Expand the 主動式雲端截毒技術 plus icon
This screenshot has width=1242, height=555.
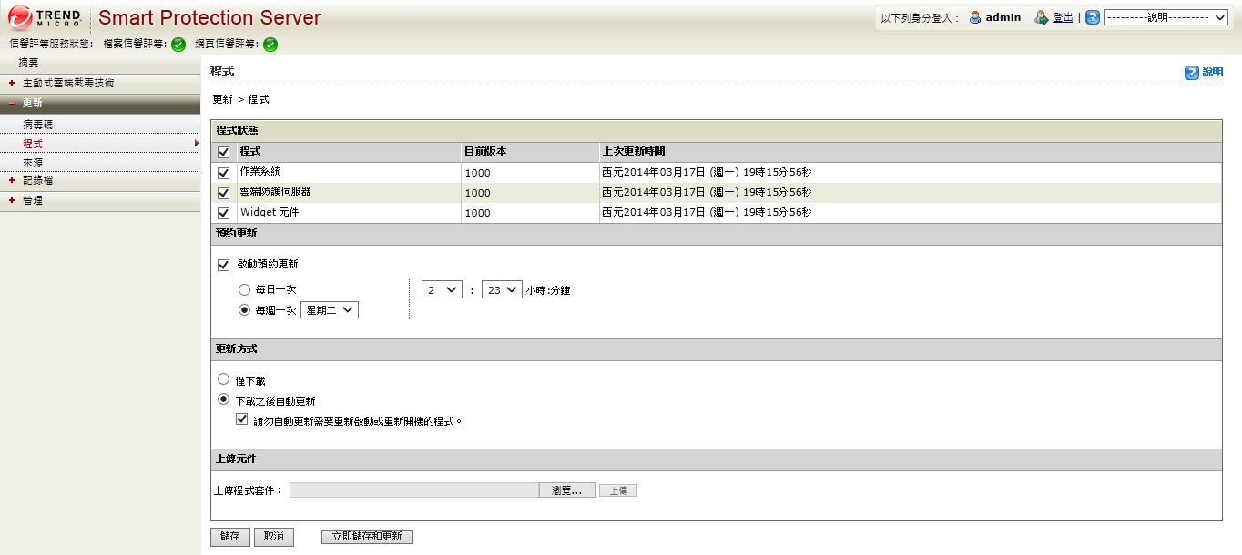coord(12,83)
